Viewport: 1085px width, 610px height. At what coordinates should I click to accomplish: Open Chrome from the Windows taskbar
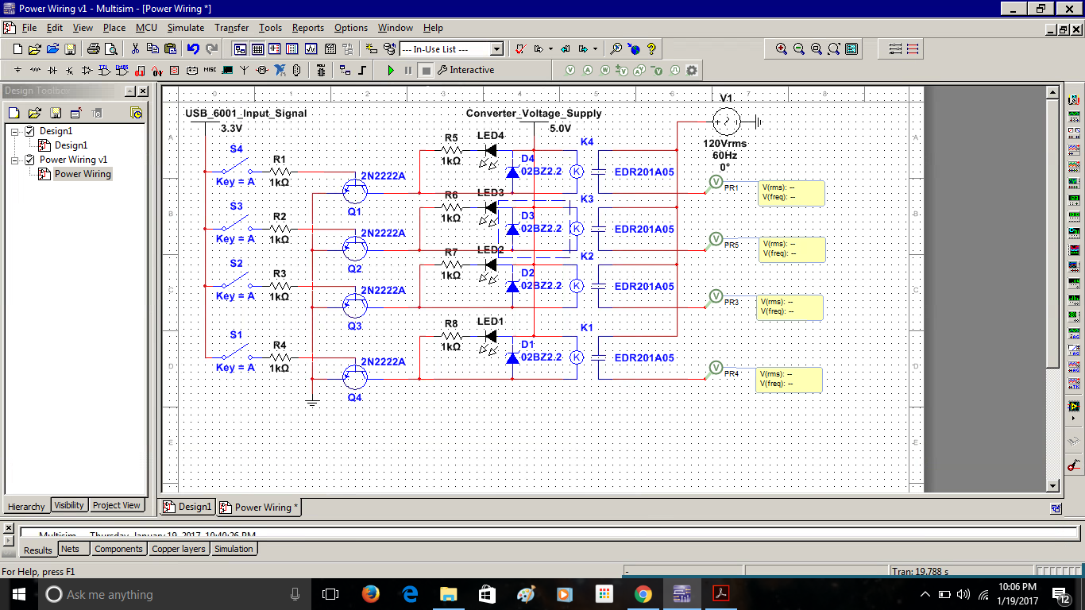coord(643,594)
